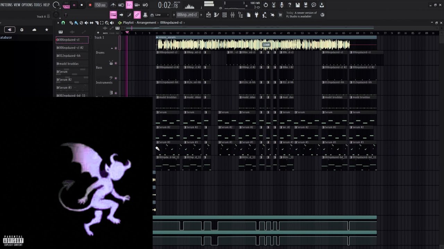Switch the PAT/SONG mode selector
This screenshot has width=444, height=249.
(x=66, y=5)
